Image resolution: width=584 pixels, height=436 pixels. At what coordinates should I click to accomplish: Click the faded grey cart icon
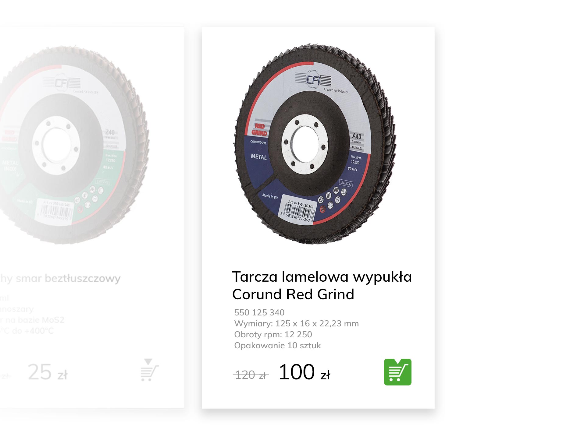[149, 370]
